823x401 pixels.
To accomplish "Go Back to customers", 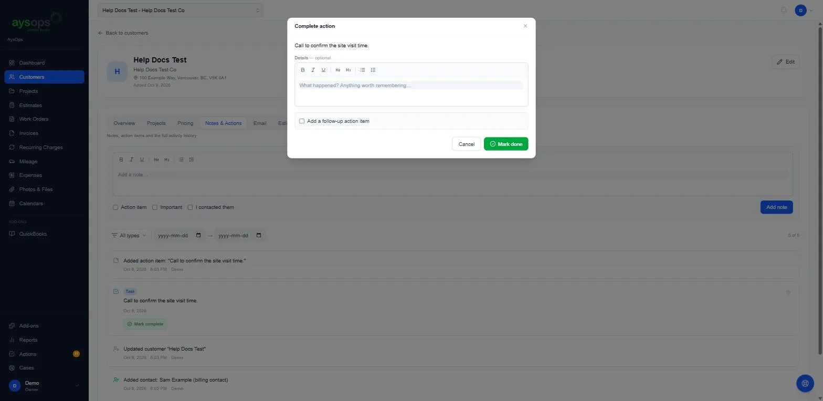I will tap(123, 33).
